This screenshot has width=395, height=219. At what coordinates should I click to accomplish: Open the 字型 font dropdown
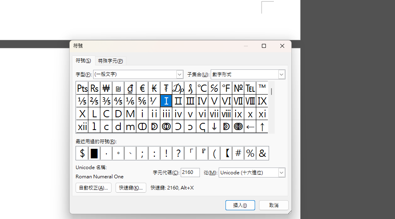pyautogui.click(x=180, y=75)
